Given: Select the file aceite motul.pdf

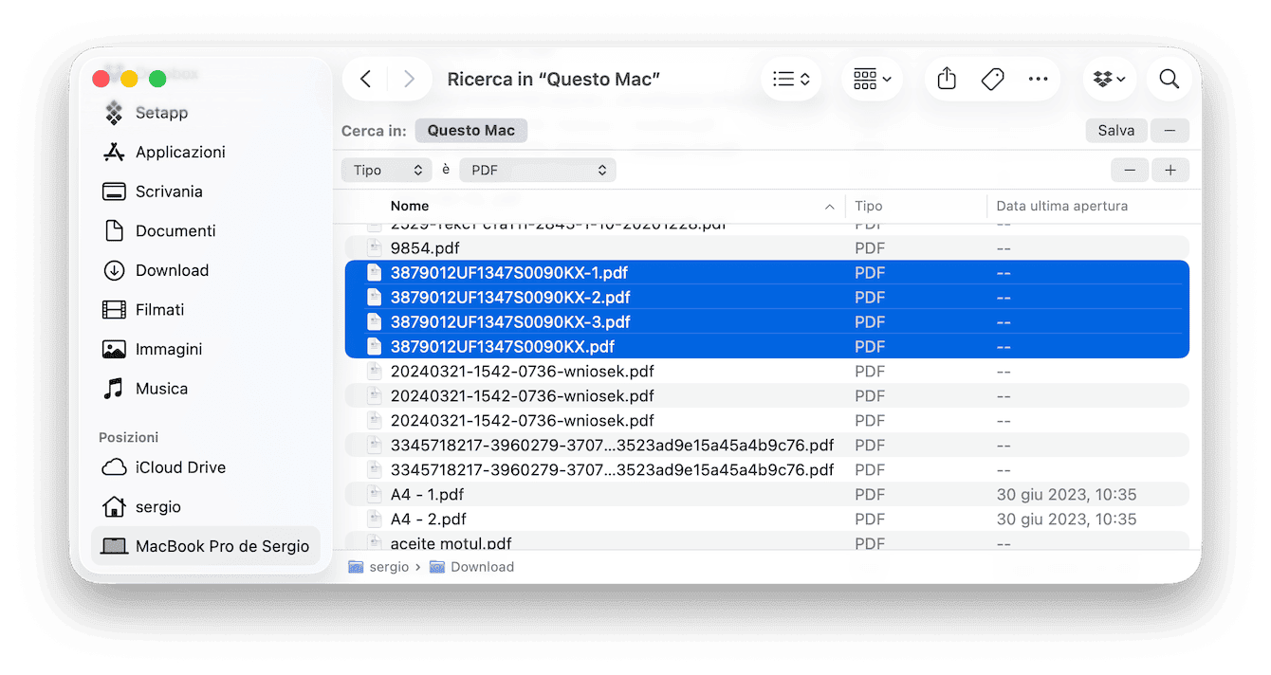Looking at the screenshot, I should pyautogui.click(x=766, y=543).
